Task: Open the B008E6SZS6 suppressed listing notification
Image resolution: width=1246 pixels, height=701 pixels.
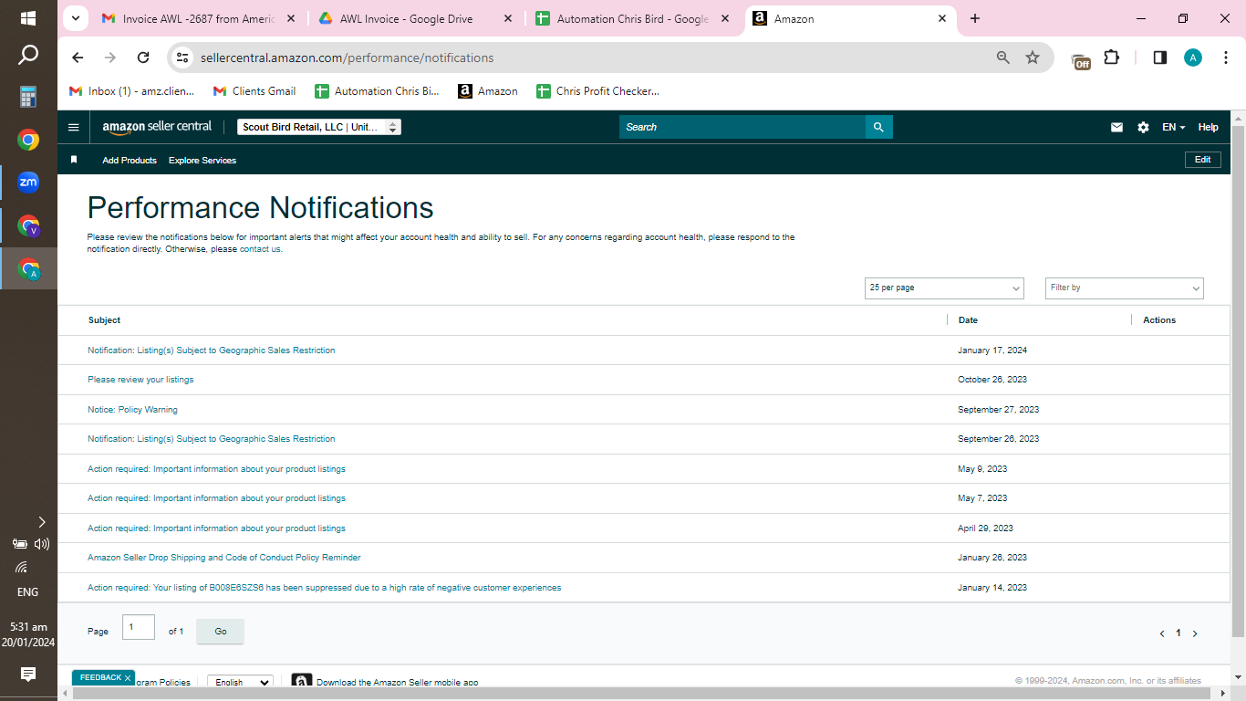Action: click(324, 588)
